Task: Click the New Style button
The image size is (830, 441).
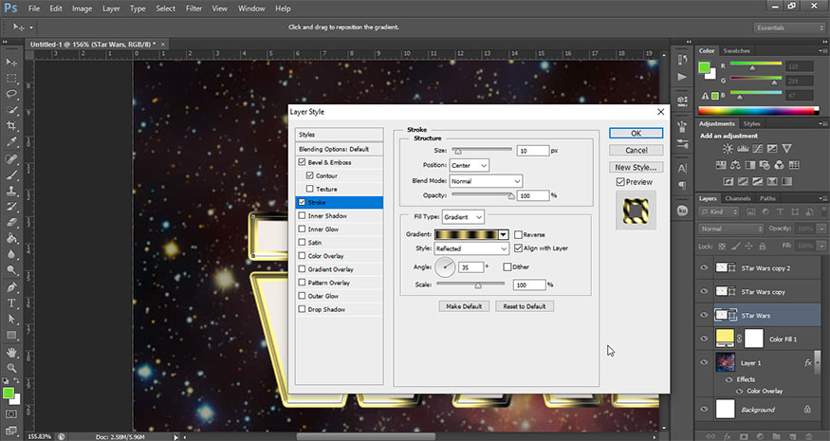Action: point(636,167)
